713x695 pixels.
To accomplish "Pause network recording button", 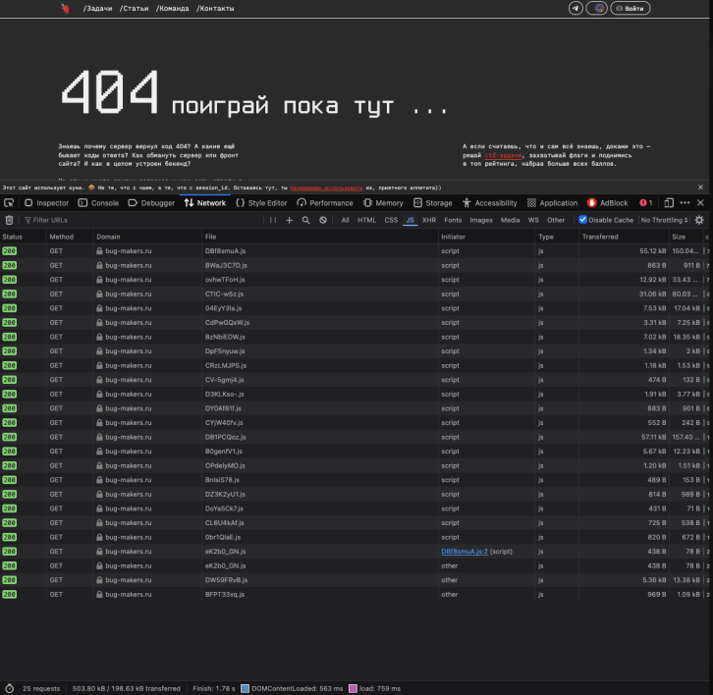I will [x=273, y=220].
